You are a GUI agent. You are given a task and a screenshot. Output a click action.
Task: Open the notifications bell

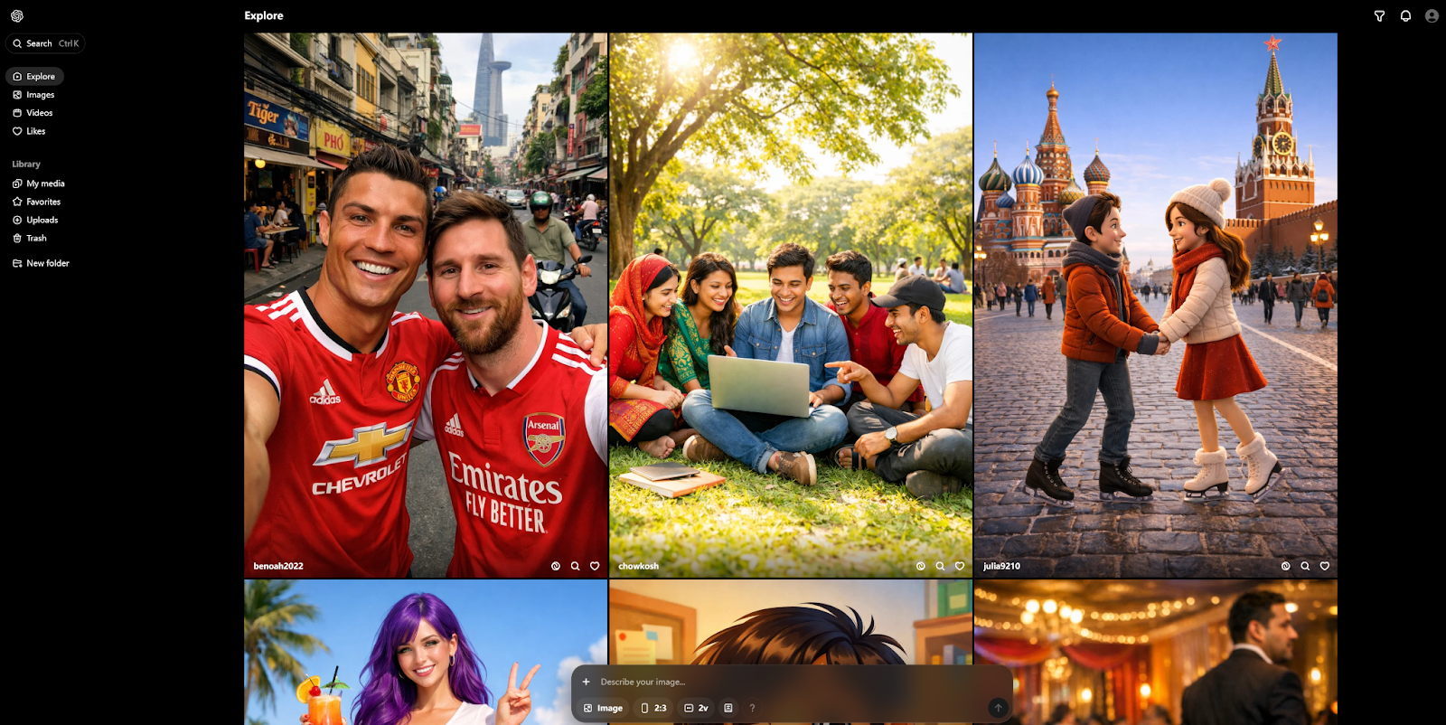(x=1405, y=16)
